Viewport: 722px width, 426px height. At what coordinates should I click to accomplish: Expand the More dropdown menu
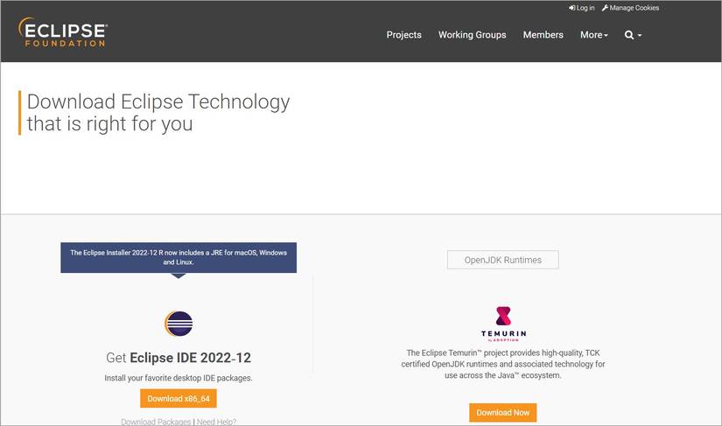tap(594, 35)
